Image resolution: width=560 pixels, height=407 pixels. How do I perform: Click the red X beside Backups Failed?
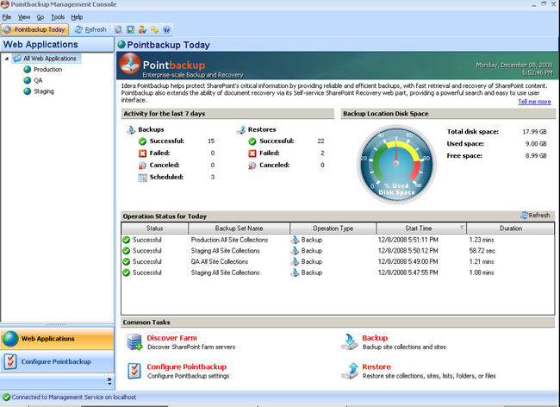[142, 153]
